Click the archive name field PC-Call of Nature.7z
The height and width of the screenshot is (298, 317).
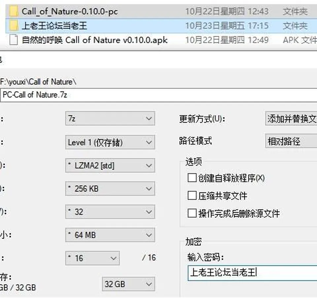point(159,95)
